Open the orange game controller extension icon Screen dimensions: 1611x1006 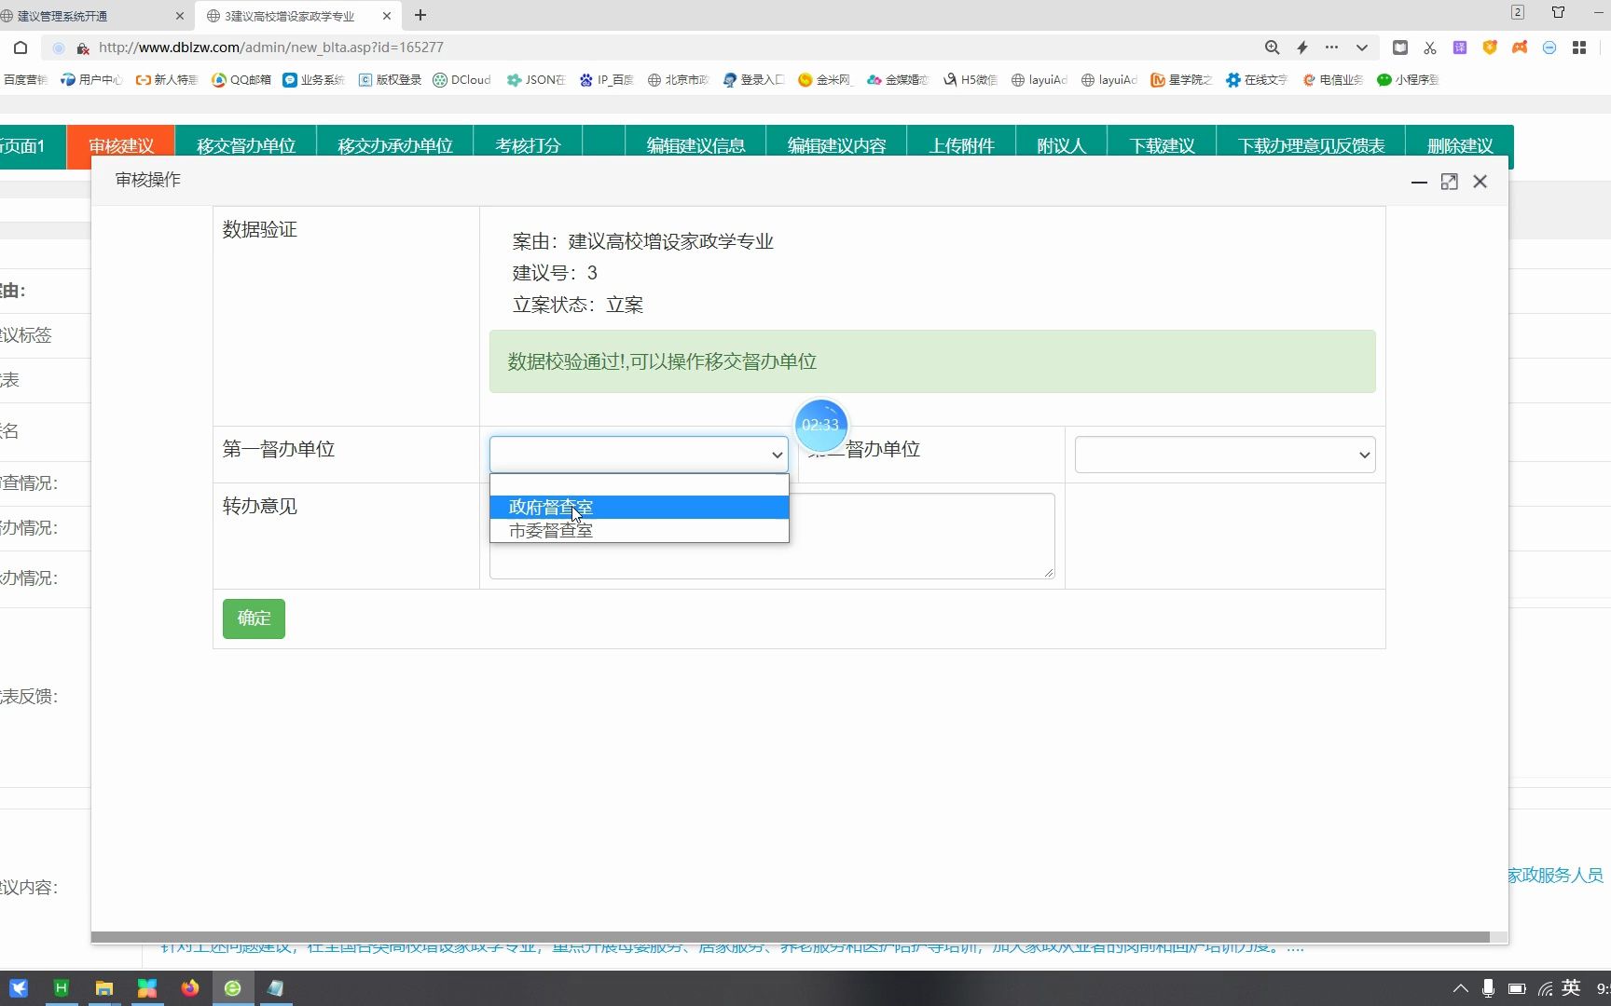click(x=1520, y=48)
